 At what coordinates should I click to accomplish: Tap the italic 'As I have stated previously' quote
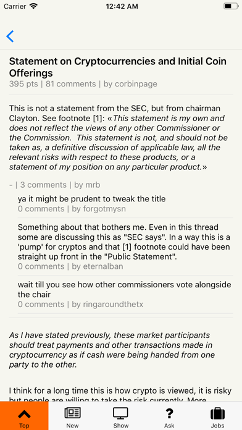[x=112, y=350]
